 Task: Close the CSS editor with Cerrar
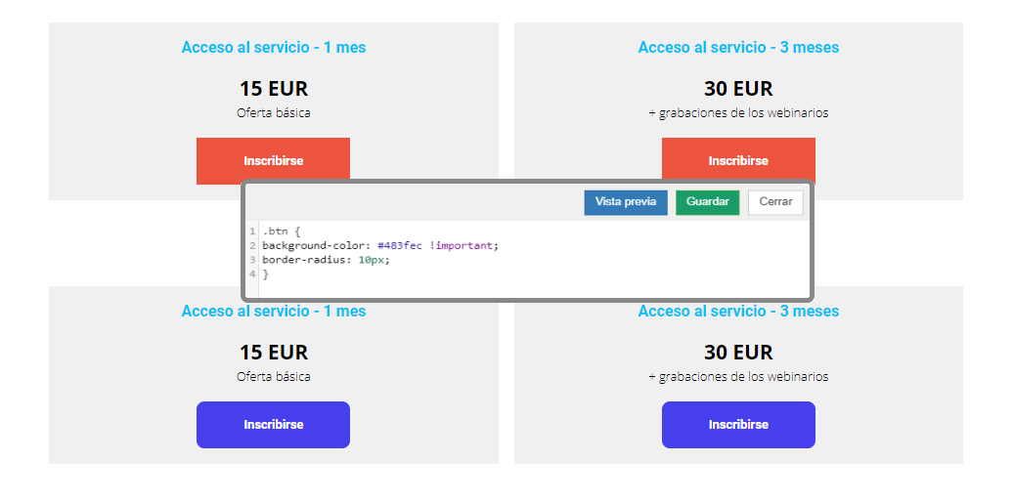[x=775, y=202]
